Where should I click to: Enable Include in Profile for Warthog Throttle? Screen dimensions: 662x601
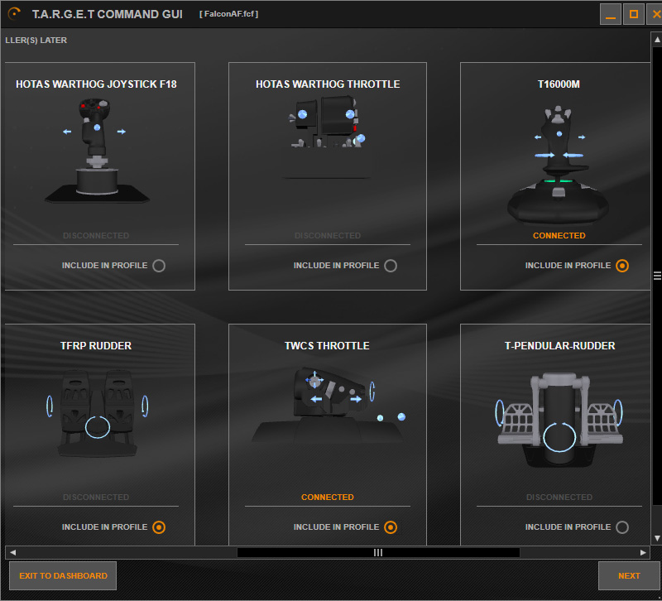[x=391, y=266]
